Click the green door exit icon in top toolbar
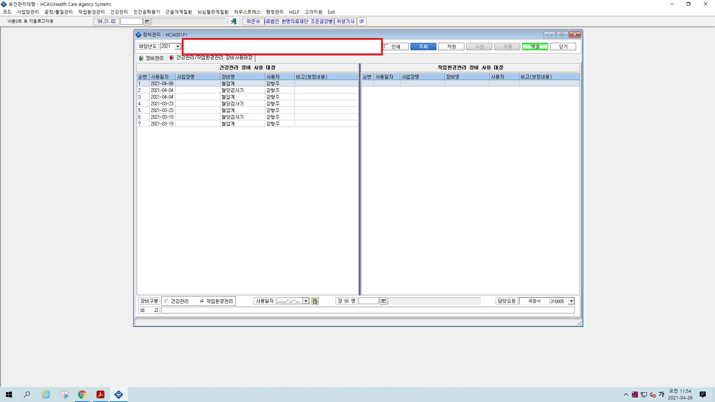Image resolution: width=715 pixels, height=402 pixels. tap(233, 22)
